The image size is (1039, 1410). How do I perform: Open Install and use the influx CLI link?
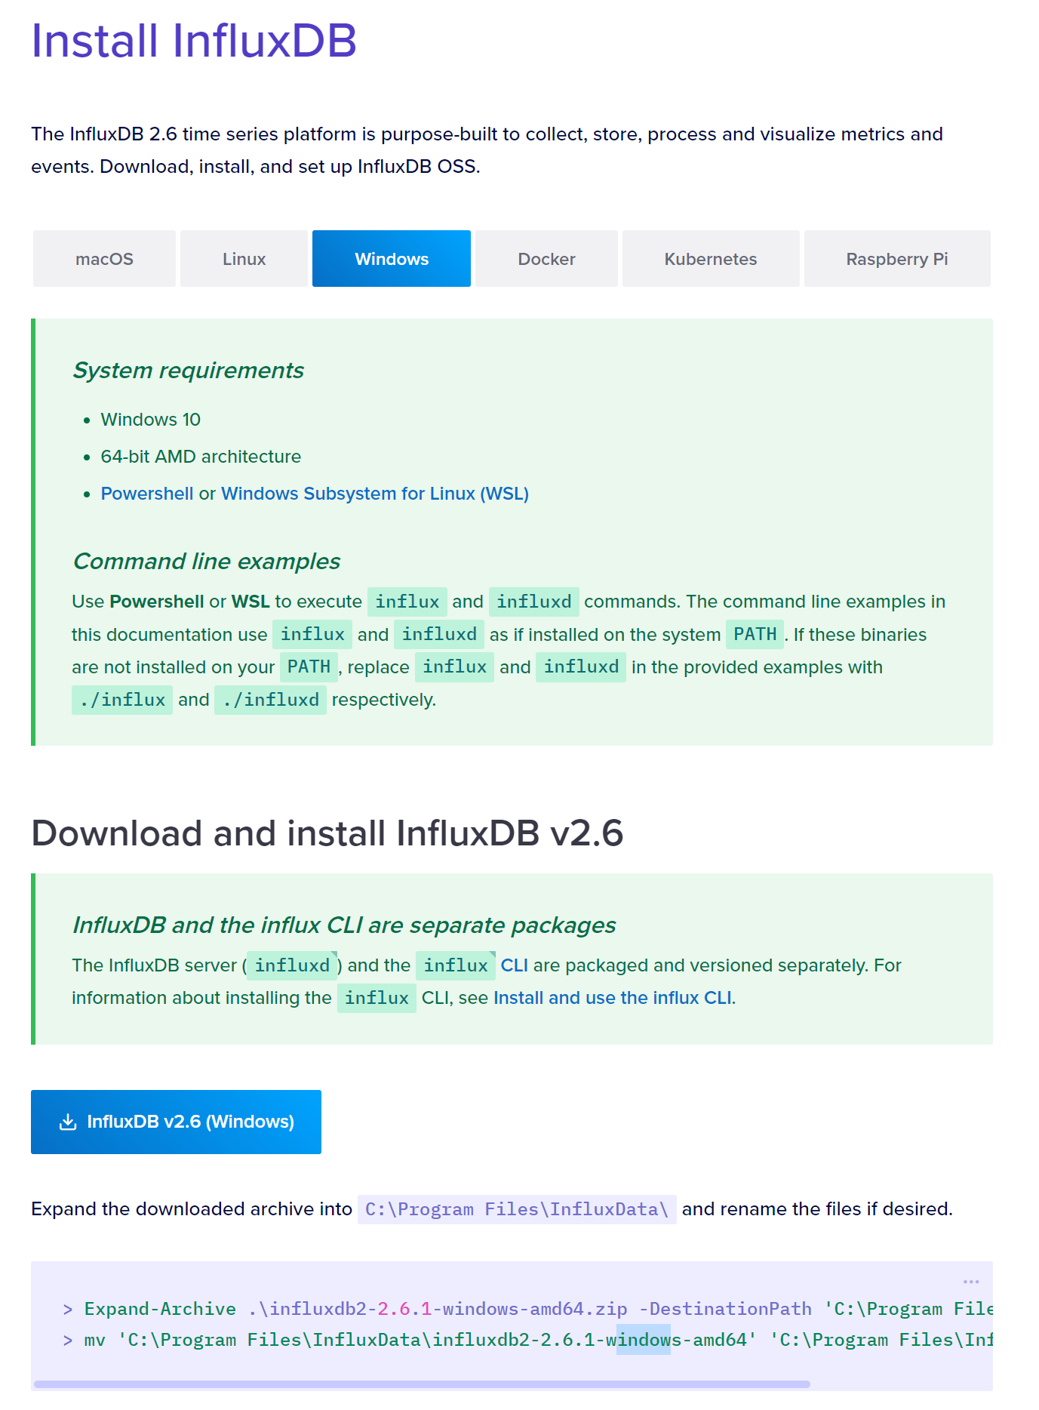click(x=613, y=998)
